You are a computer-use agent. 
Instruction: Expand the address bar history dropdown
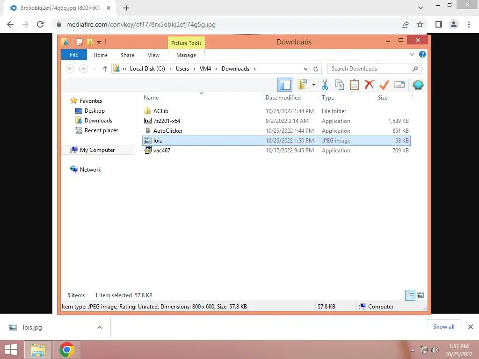(x=305, y=69)
